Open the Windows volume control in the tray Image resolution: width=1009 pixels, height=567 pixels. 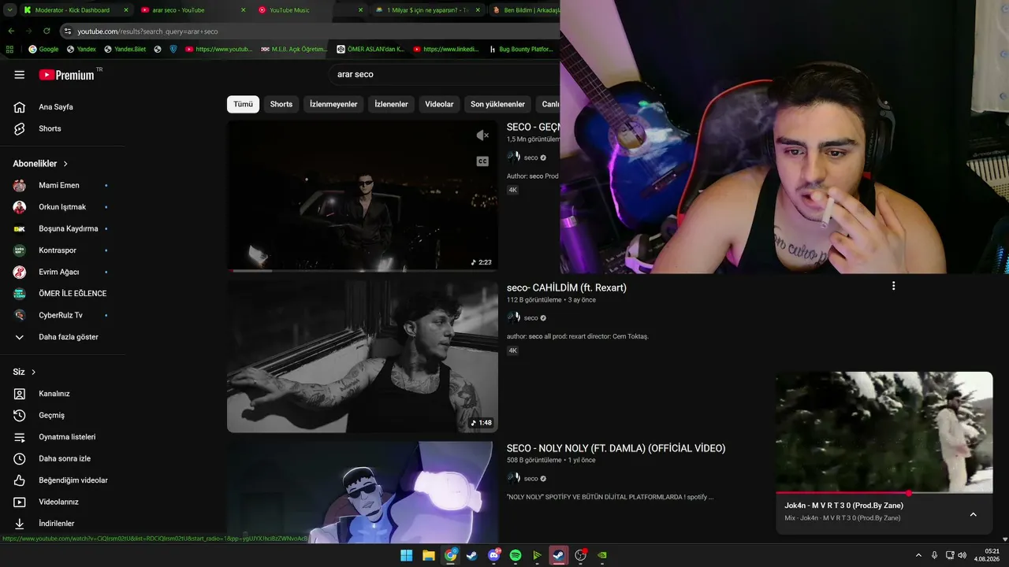[x=962, y=555]
